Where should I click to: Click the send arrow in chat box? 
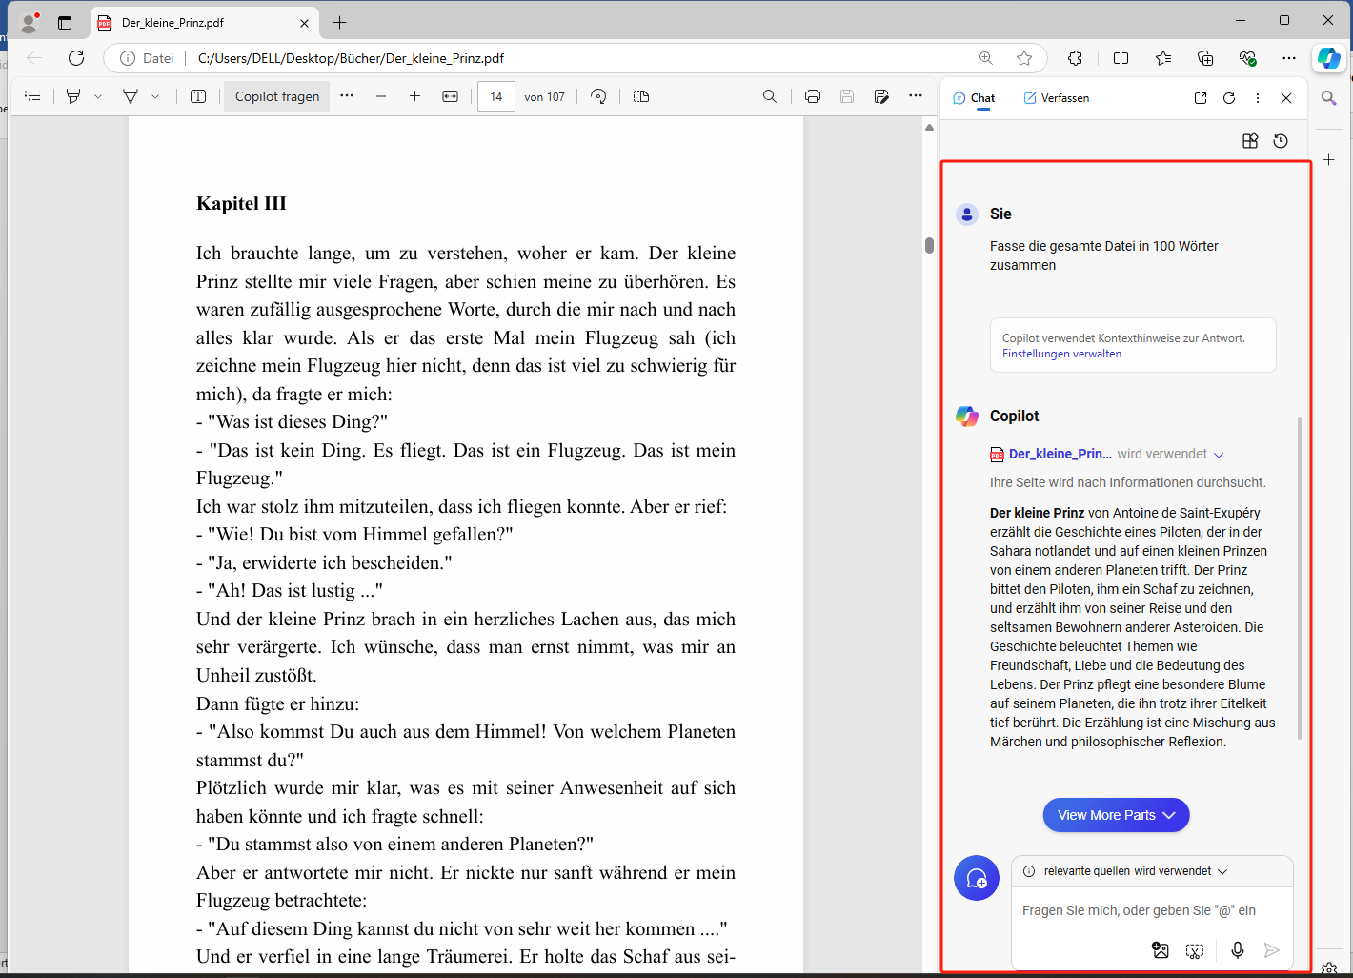1271,949
